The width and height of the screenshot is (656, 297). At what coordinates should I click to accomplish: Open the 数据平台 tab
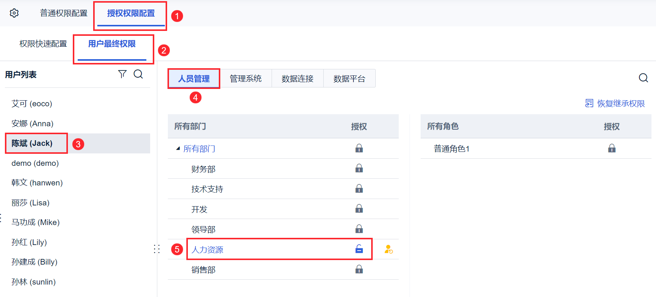click(349, 78)
